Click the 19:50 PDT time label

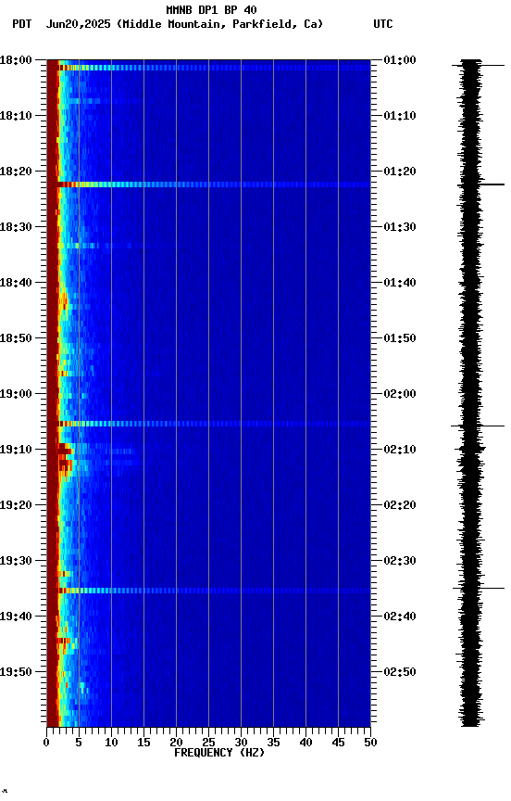tap(16, 672)
